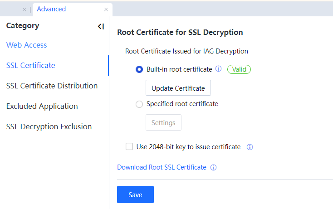
Task: Click info icon next to 2048-bit key option
Action: (250, 147)
